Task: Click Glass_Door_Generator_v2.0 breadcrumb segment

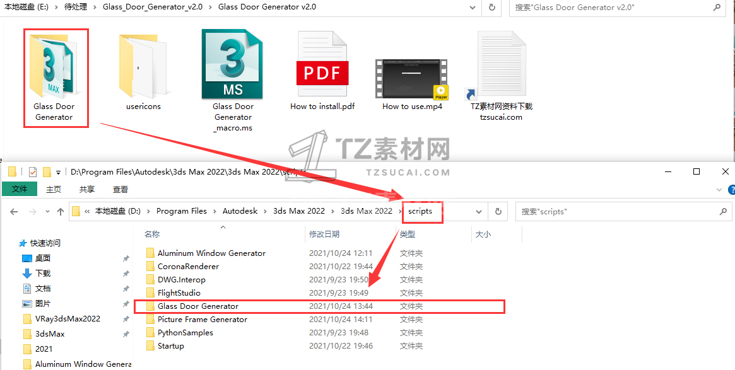Action: point(153,7)
